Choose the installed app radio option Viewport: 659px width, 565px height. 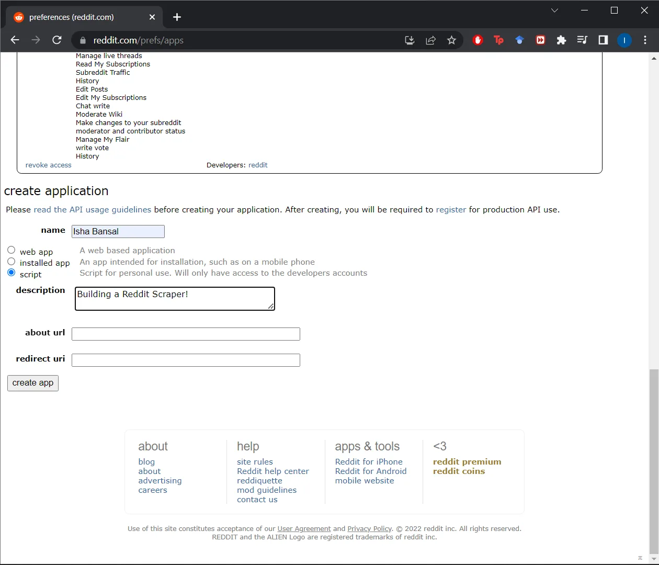click(x=12, y=262)
